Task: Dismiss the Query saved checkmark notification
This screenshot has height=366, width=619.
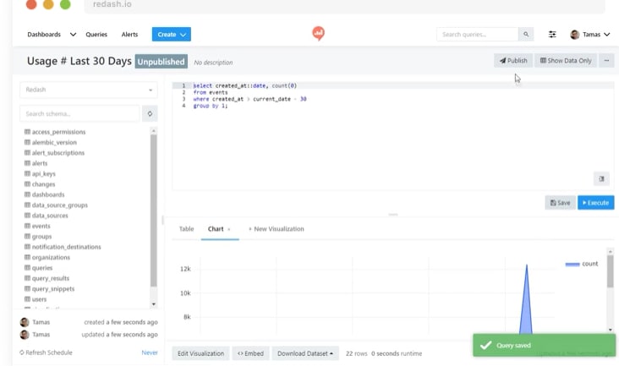Action: pos(486,346)
